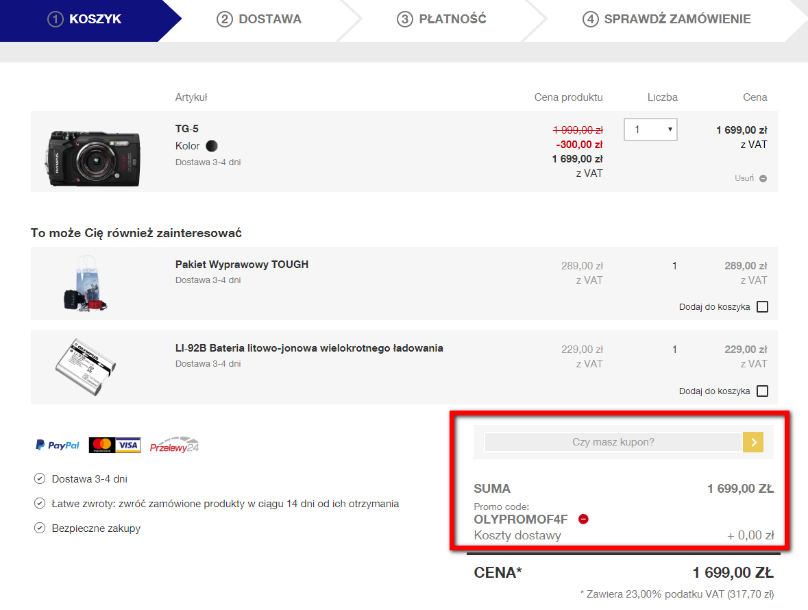Screen dimensions: 808x610
Task: Click the Mastercard logo
Action: [x=101, y=446]
